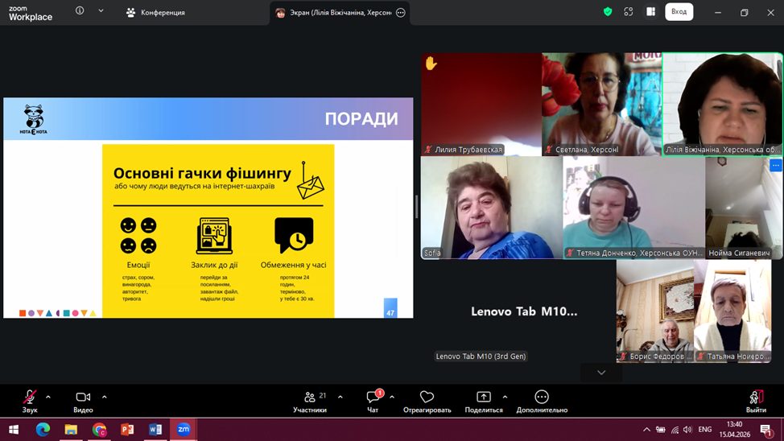This screenshot has width=784, height=441.
Task: Expand video options arrow next to Видео
Action: tap(104, 397)
